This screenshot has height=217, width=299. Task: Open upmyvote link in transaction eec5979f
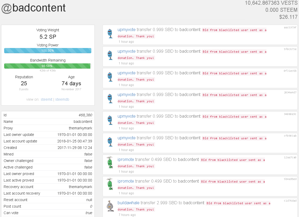[126, 30]
